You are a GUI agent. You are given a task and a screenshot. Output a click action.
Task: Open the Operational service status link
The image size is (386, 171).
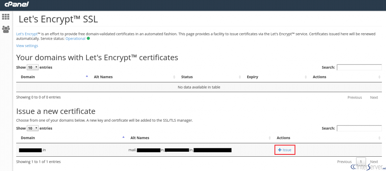[75, 39]
